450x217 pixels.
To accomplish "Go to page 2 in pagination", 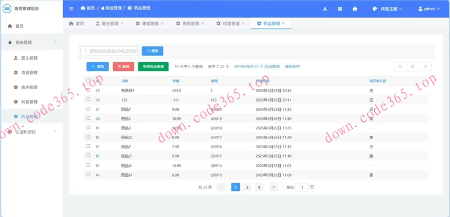I will coord(247,187).
